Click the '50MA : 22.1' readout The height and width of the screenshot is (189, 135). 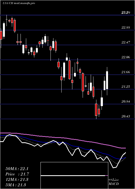pyautogui.click(x=17, y=169)
